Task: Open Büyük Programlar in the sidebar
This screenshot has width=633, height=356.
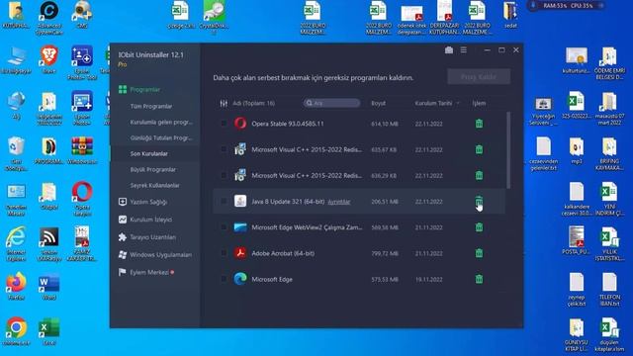Action: tap(153, 169)
